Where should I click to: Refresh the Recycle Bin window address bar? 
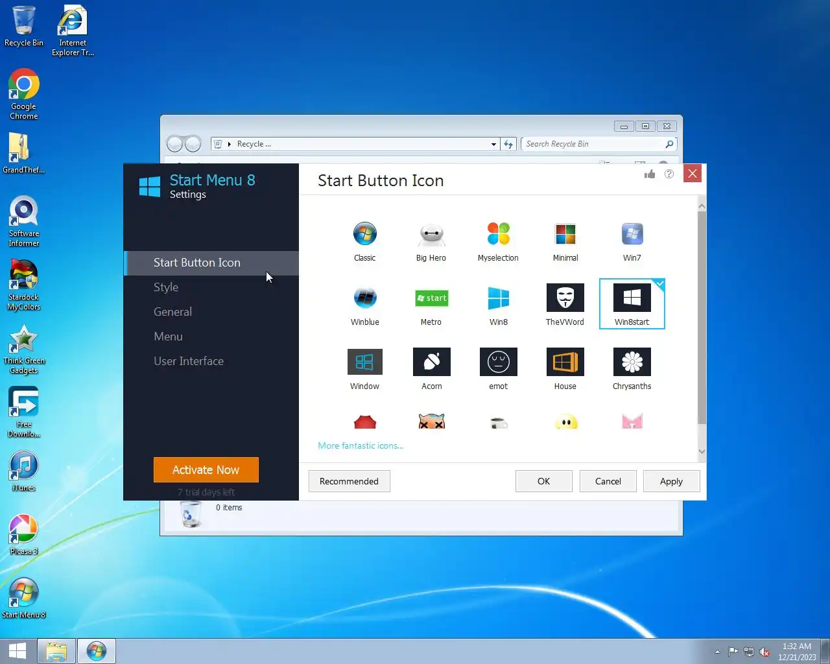click(508, 144)
